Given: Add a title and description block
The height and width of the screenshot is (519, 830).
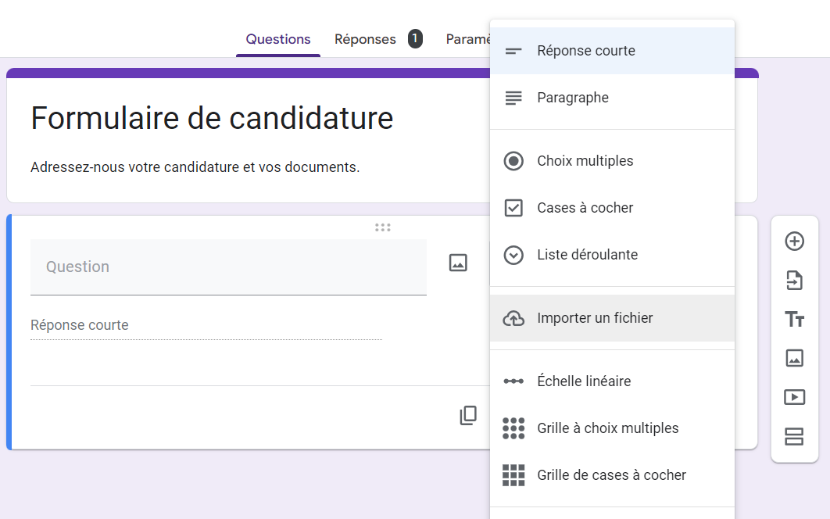Looking at the screenshot, I should coord(794,319).
